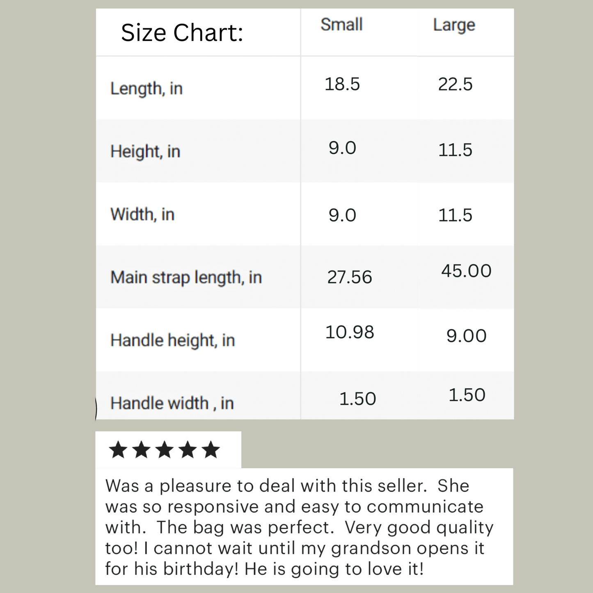Click the "Width, in" row label

click(x=142, y=214)
